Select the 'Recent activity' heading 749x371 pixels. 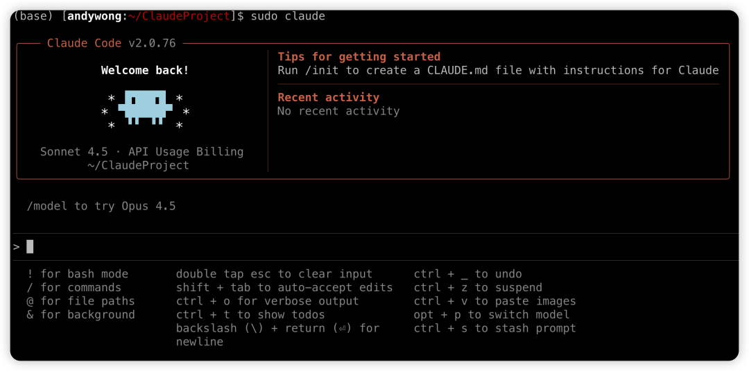coord(328,97)
